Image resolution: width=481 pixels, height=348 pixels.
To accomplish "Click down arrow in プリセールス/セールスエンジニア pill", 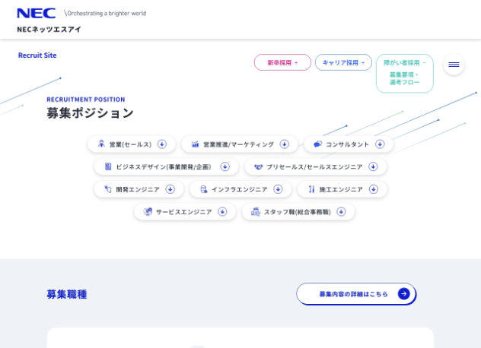I will click(373, 166).
